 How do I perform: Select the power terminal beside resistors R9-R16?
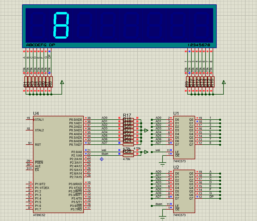point(224,82)
